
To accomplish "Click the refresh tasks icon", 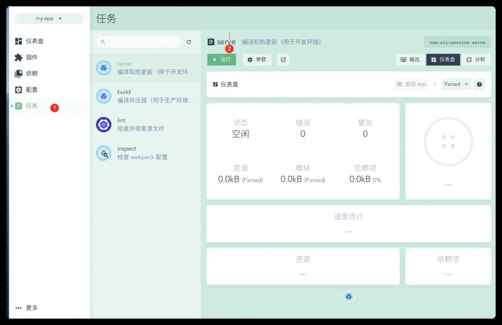I will point(189,42).
